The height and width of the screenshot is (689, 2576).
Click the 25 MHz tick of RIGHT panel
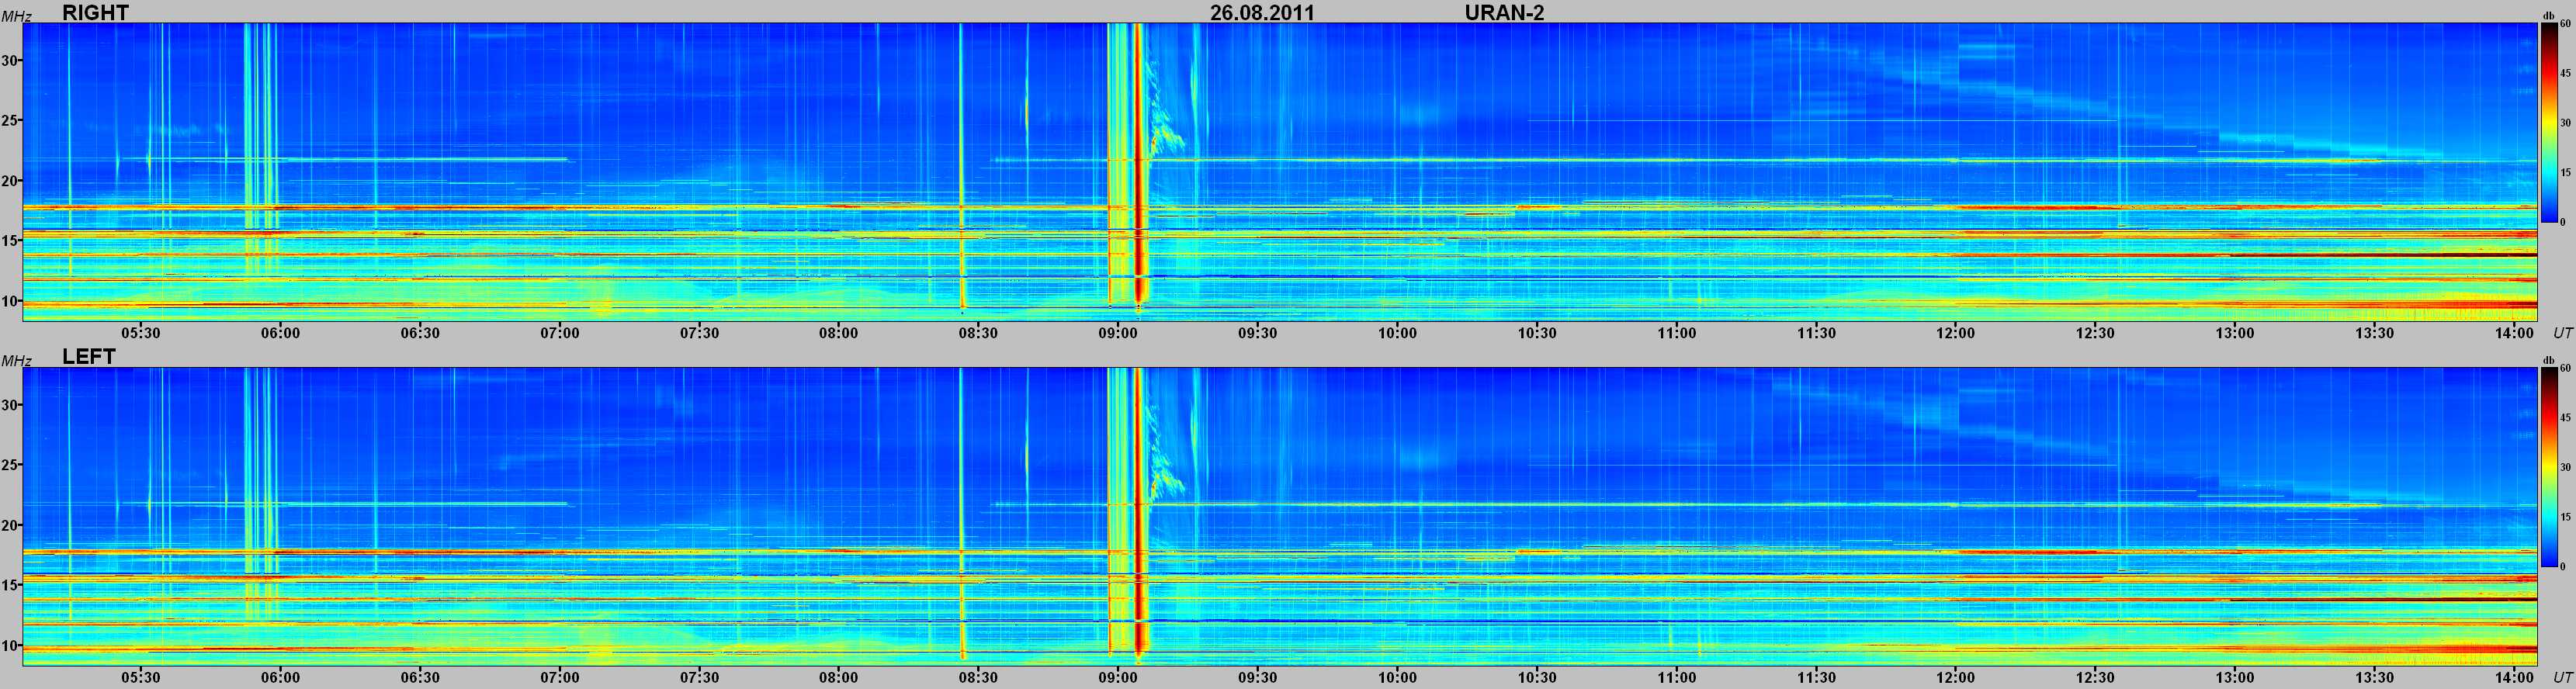pos(10,121)
